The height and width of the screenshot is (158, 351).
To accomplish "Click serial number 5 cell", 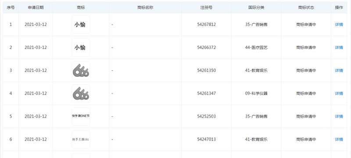I will (11, 116).
